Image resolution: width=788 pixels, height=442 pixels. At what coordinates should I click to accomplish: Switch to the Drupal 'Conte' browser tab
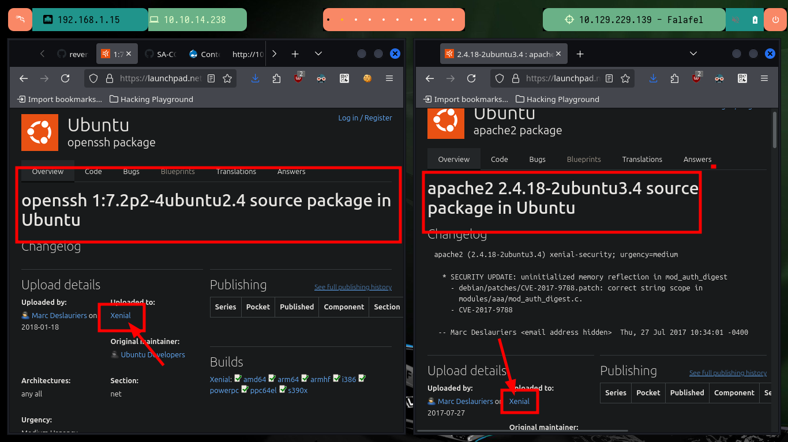pos(204,54)
